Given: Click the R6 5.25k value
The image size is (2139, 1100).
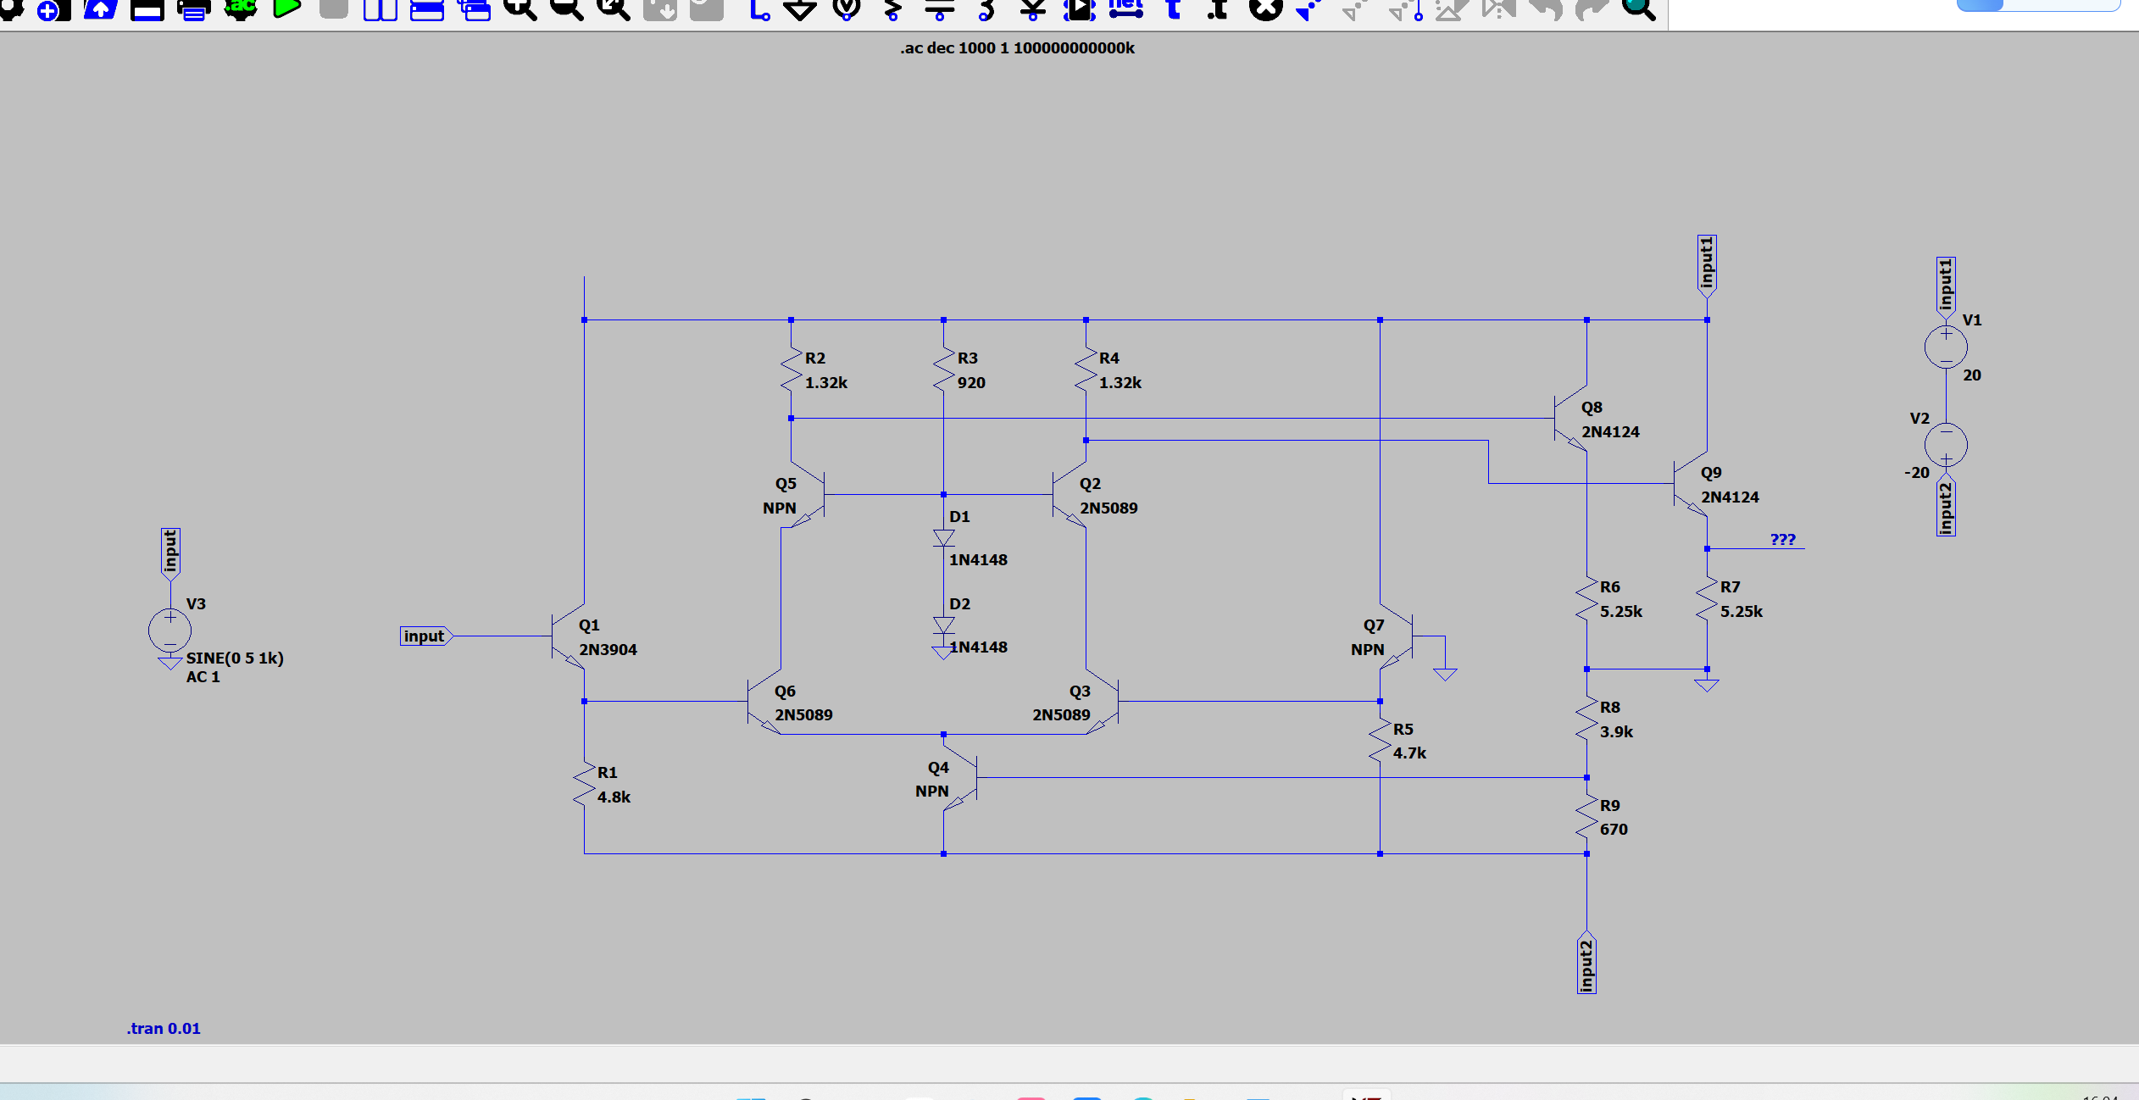Looking at the screenshot, I should click(1620, 611).
